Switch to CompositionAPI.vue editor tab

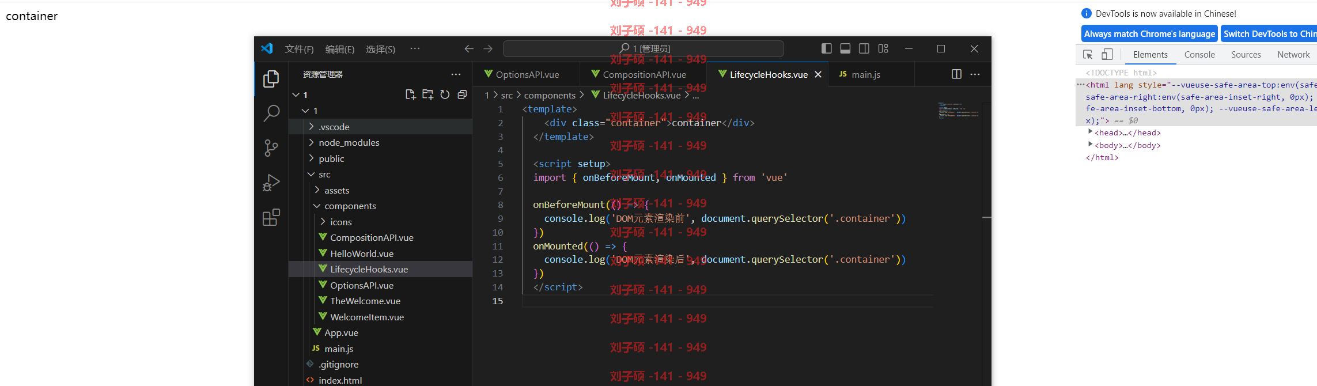(644, 74)
